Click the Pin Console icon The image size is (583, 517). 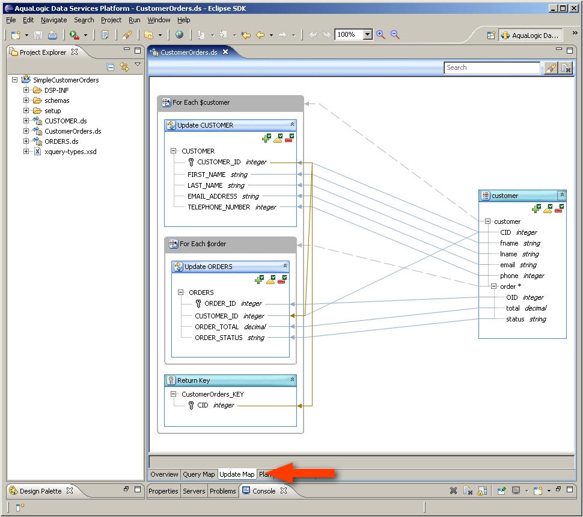(x=501, y=491)
